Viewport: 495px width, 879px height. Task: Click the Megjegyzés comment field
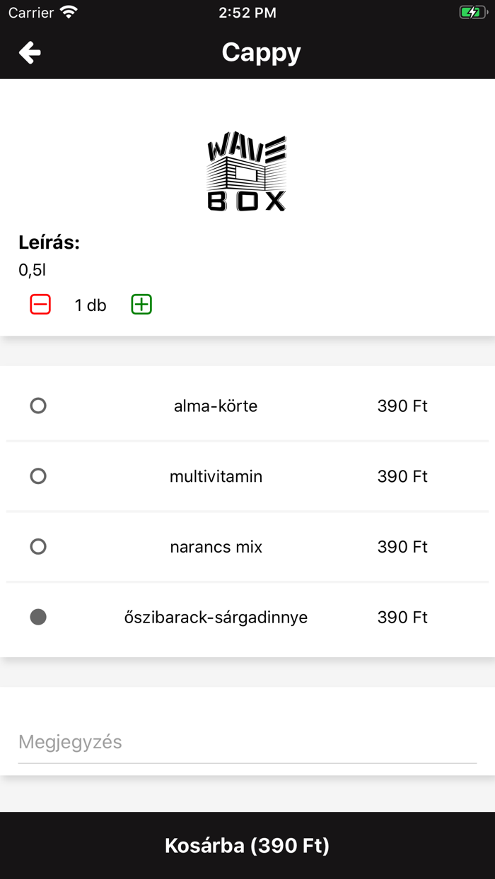tap(248, 741)
